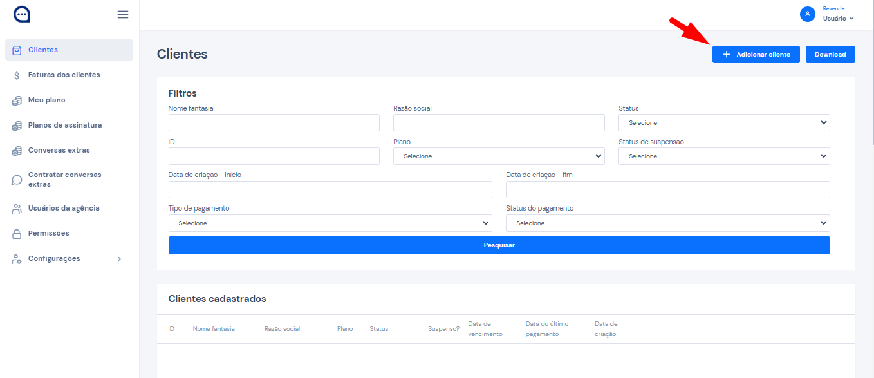Expand the Status do pagamento dropdown
Screen dimensions: 874x378
[667, 223]
